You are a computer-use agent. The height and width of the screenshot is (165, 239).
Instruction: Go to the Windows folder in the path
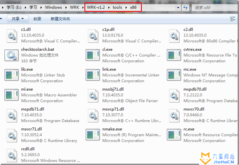point(53,7)
